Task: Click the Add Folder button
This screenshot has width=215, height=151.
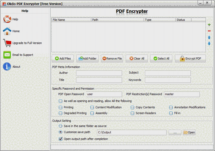Action: coord(87,59)
